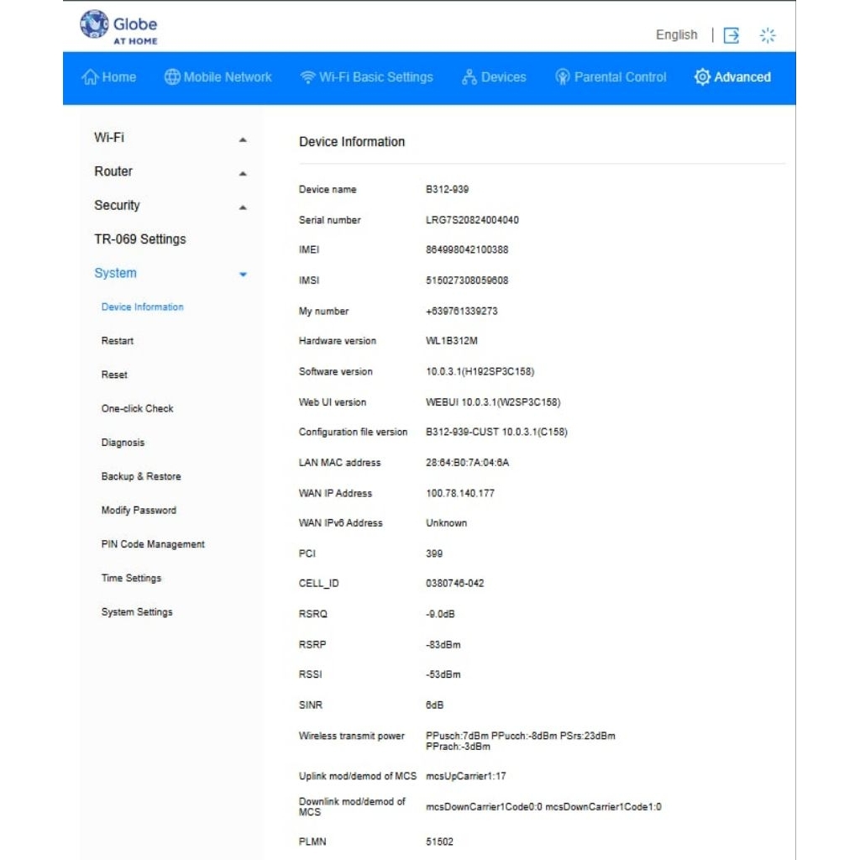This screenshot has width=860, height=860.
Task: Click the Home house icon
Action: pyautogui.click(x=90, y=77)
